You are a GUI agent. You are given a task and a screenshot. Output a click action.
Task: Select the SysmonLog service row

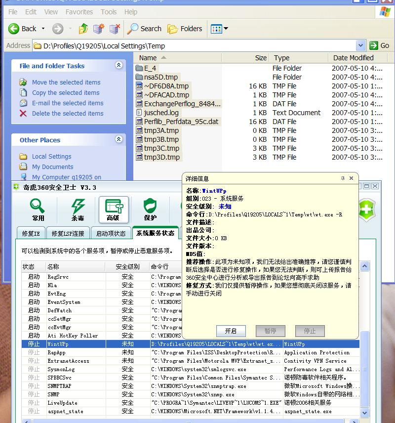[191, 369]
